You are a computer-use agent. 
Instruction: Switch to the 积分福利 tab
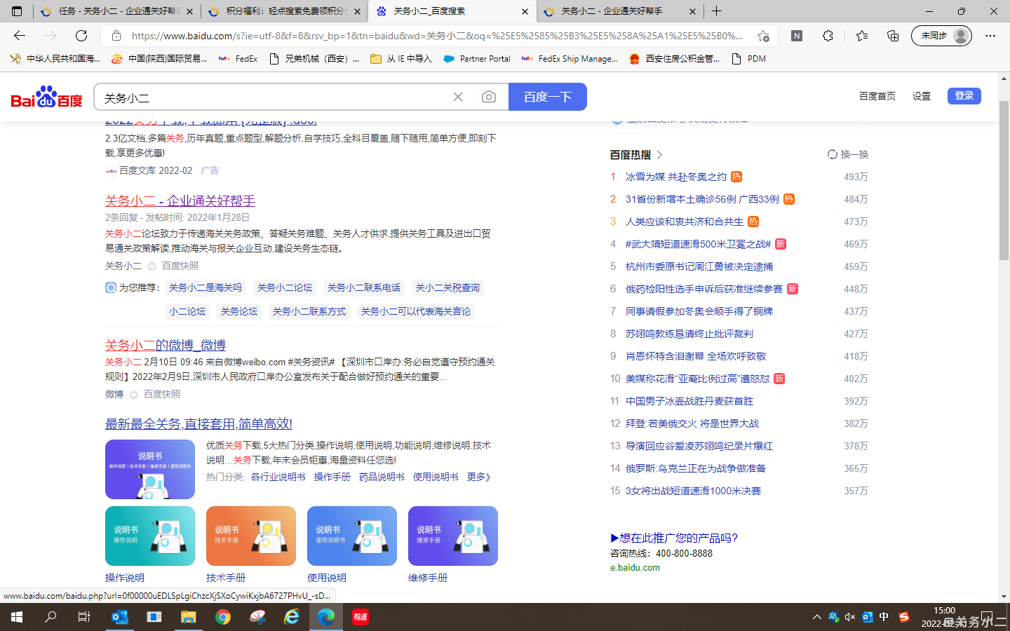coord(285,11)
